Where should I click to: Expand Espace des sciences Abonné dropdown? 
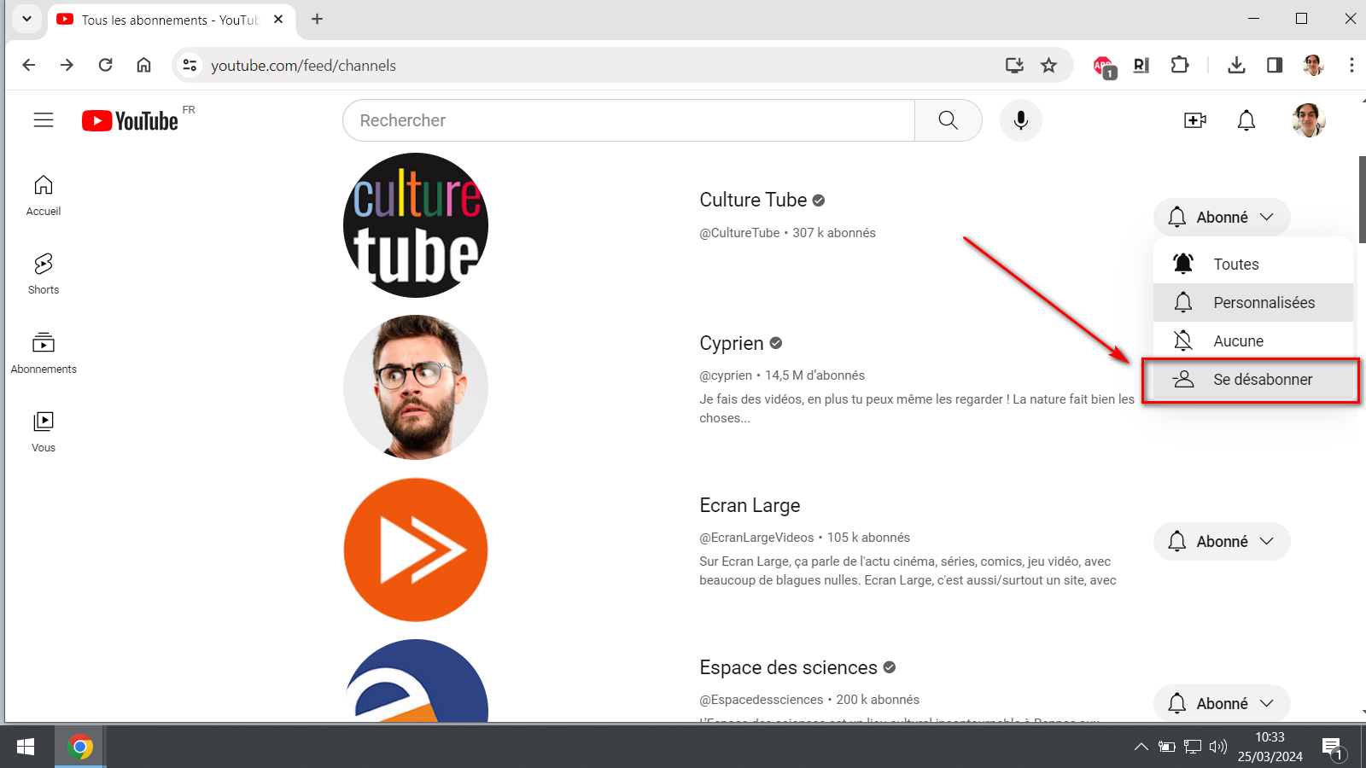[1222, 702]
